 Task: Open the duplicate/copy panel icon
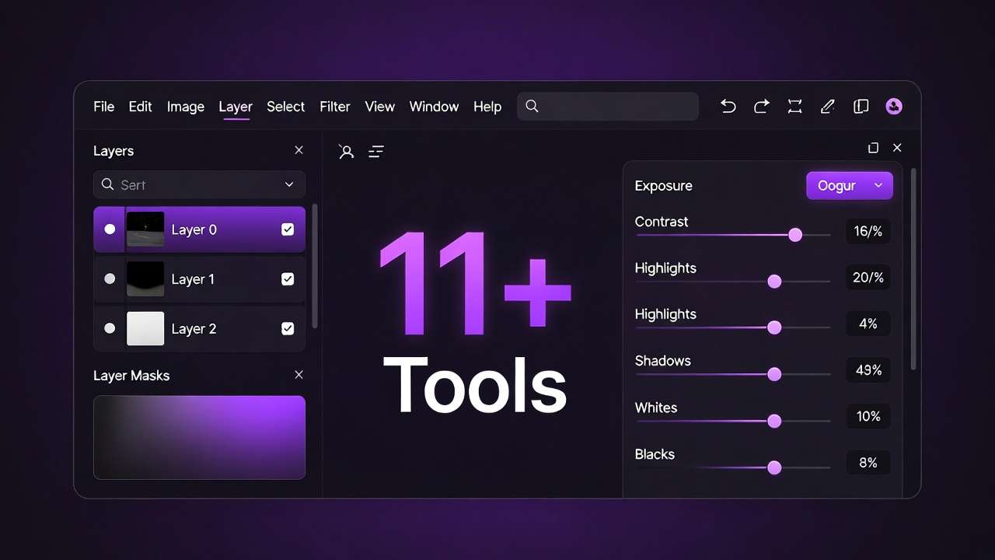[861, 106]
